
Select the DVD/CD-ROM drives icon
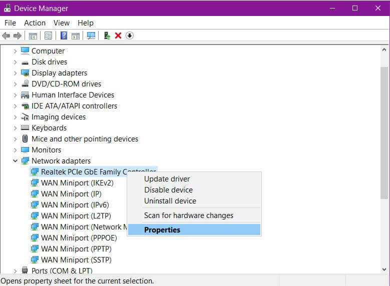tap(25, 83)
